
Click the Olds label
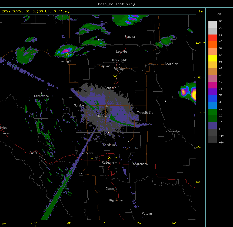(105, 106)
